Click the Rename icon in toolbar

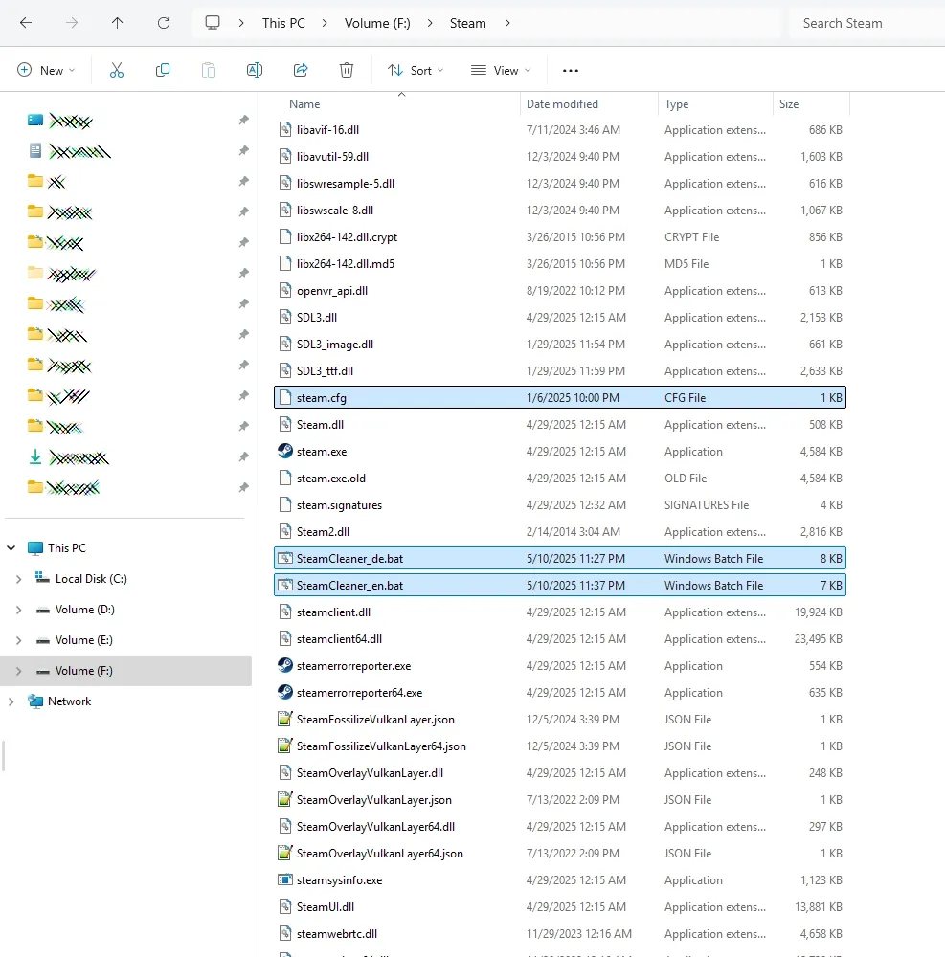tap(255, 70)
